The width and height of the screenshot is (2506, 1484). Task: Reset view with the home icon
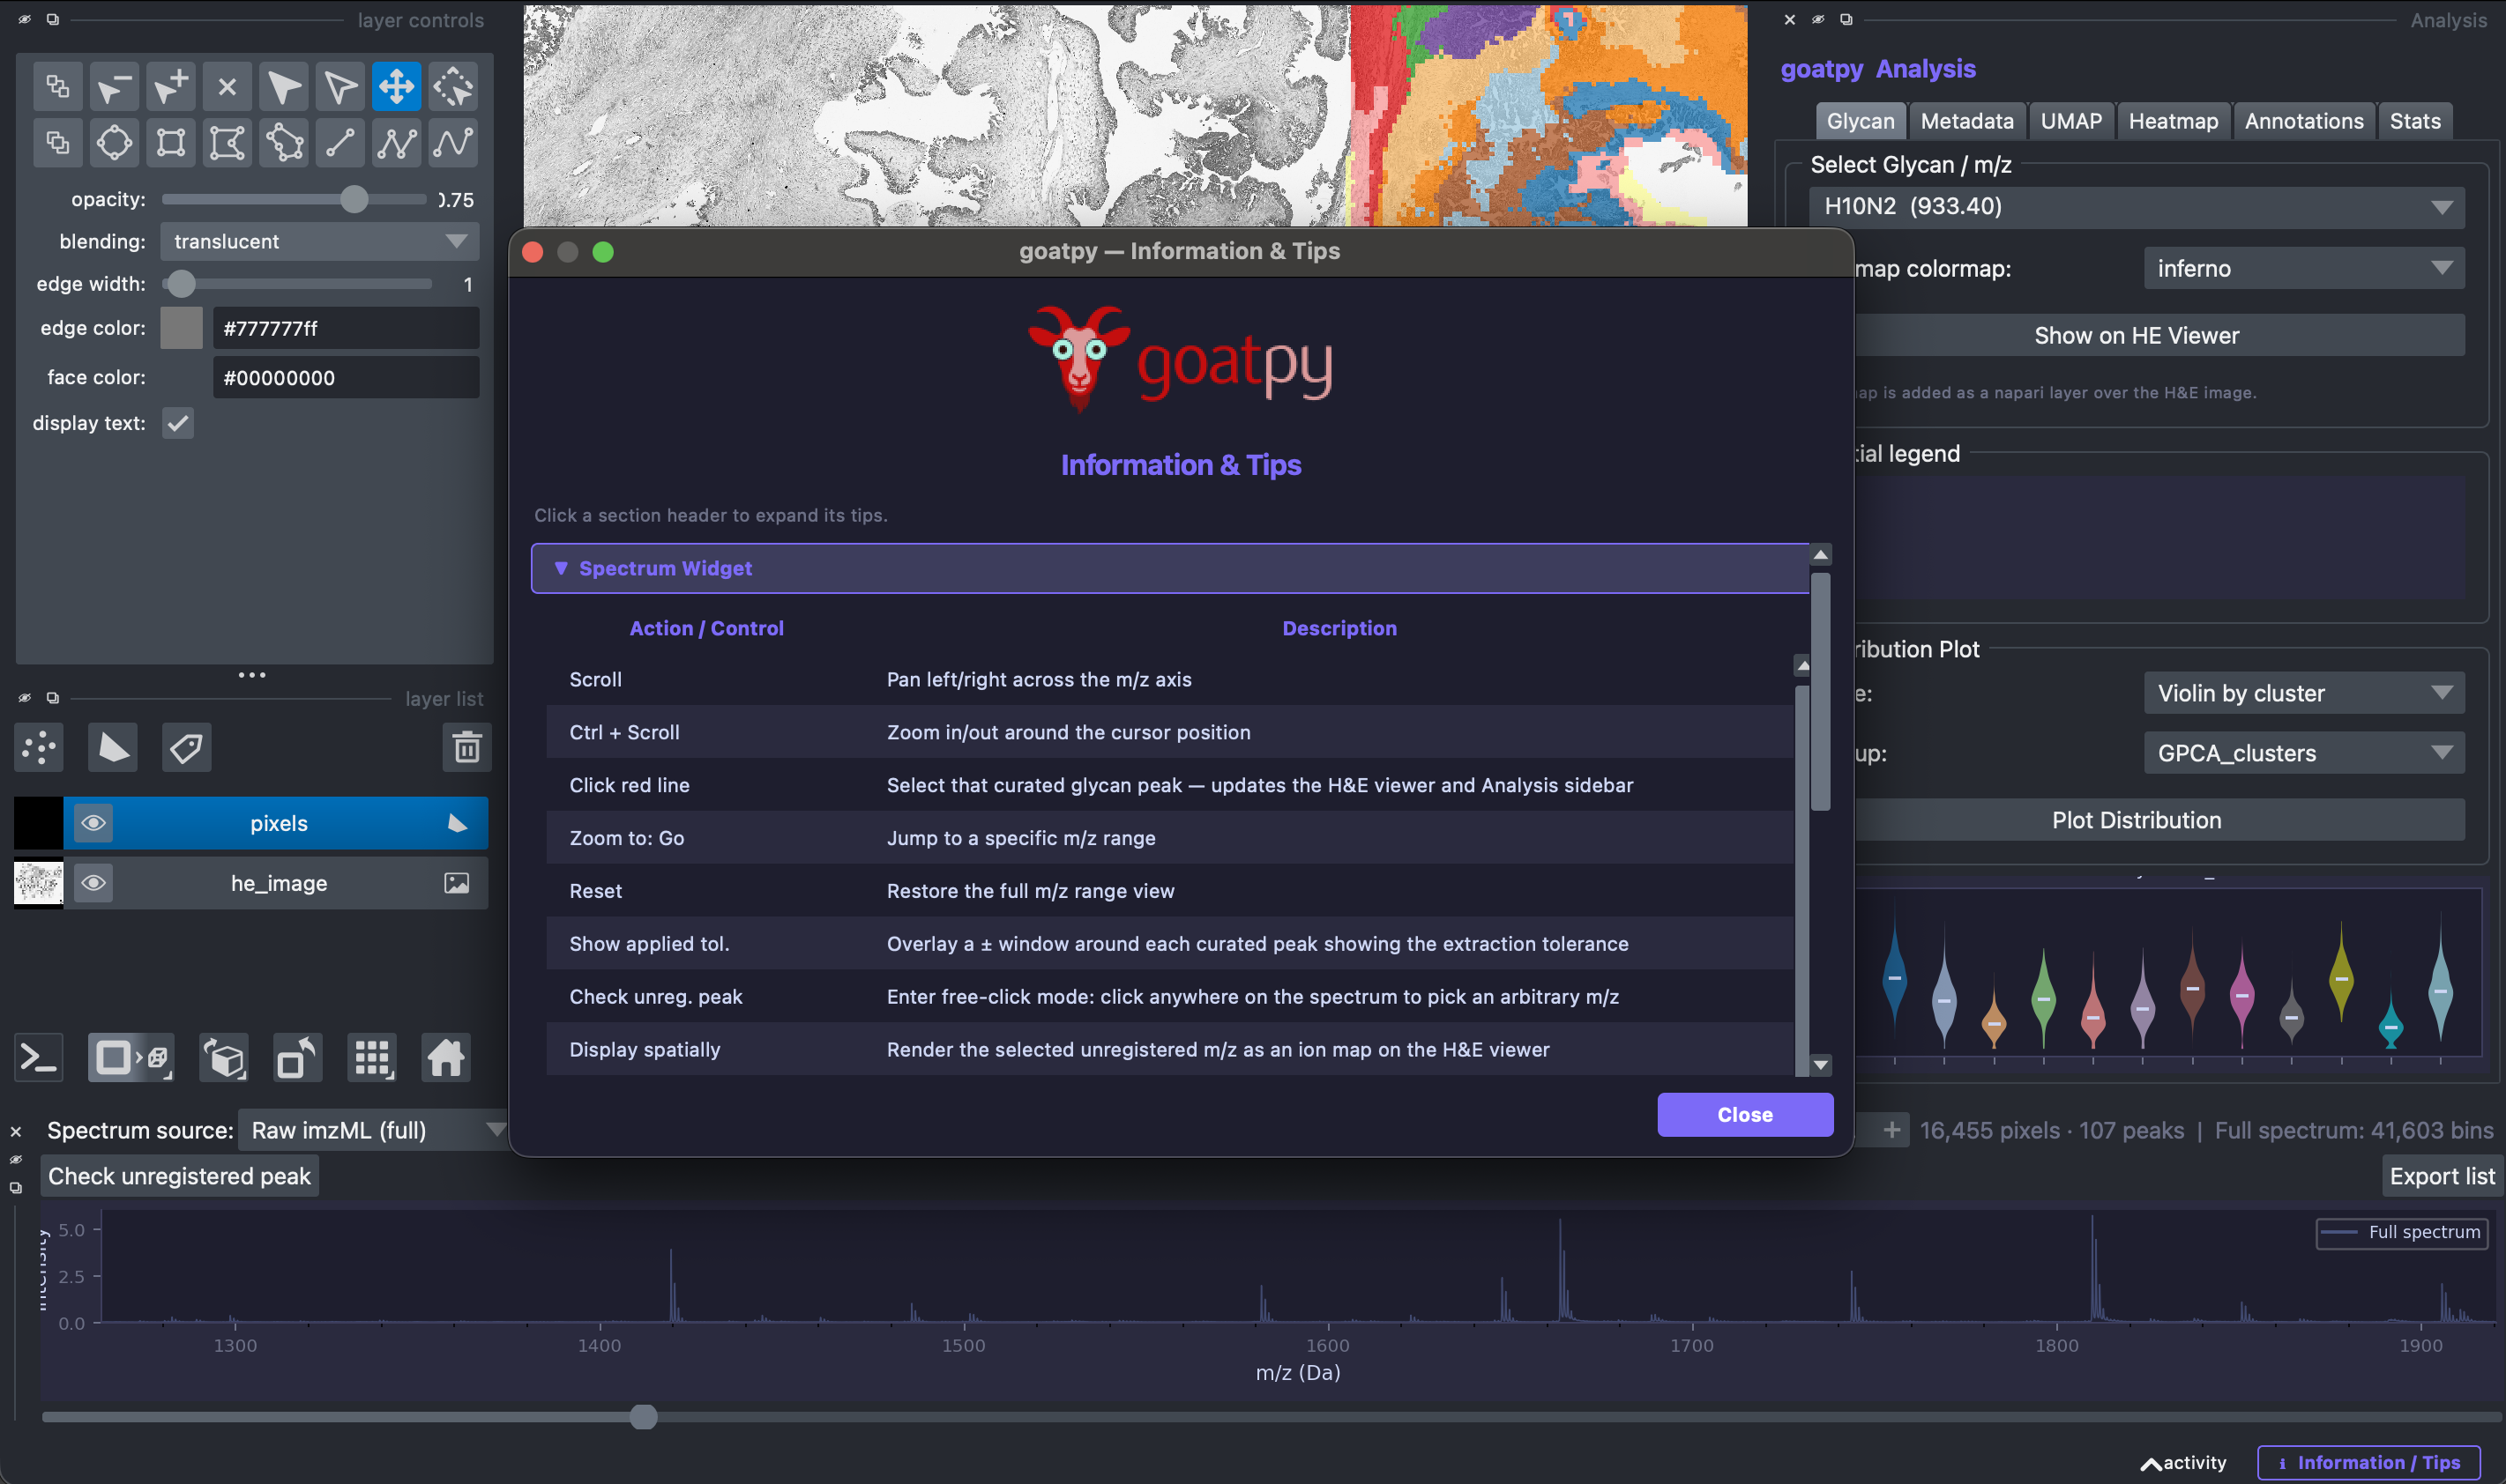click(x=446, y=1058)
